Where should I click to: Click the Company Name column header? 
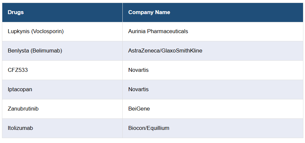click(149, 12)
